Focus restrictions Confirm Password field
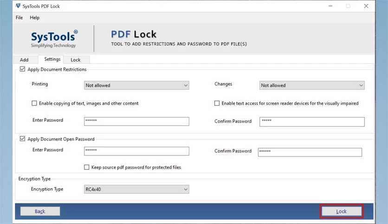The height and width of the screenshot is (224, 388). pyautogui.click(x=312, y=122)
